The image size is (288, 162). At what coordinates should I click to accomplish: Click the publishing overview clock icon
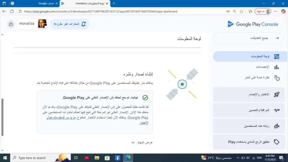coord(276,78)
